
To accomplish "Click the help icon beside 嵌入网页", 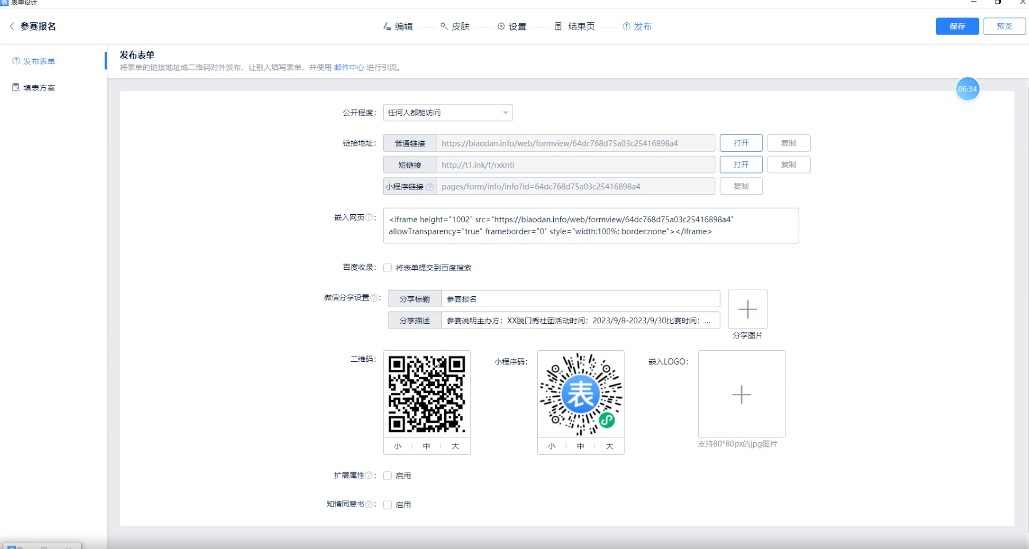I will point(369,217).
